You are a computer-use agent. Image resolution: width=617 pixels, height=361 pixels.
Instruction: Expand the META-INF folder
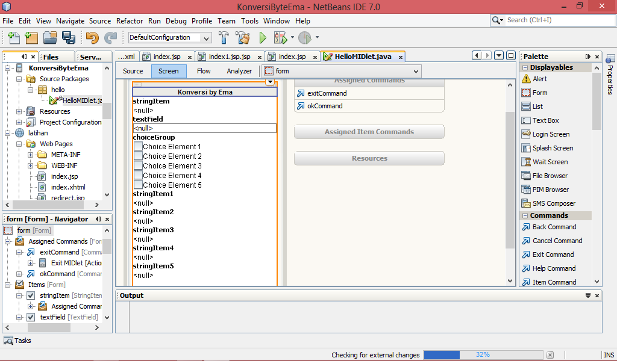(30, 155)
